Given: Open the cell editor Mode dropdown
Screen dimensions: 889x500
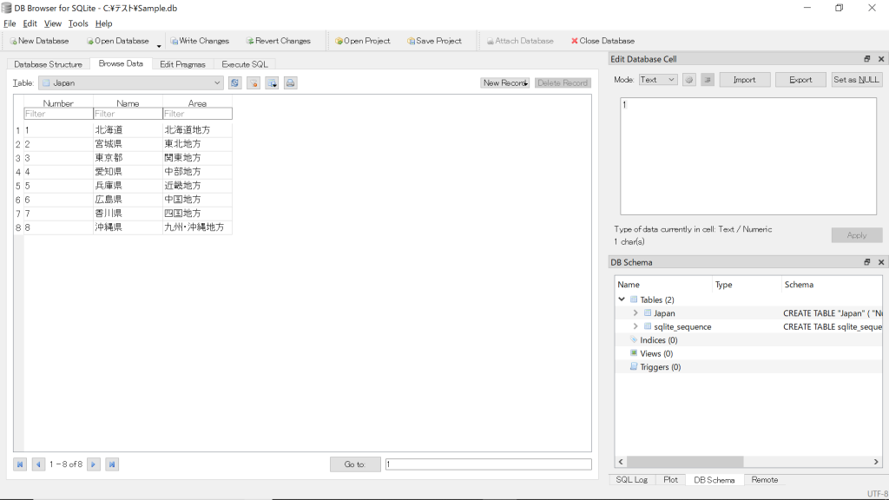Looking at the screenshot, I should coord(658,80).
